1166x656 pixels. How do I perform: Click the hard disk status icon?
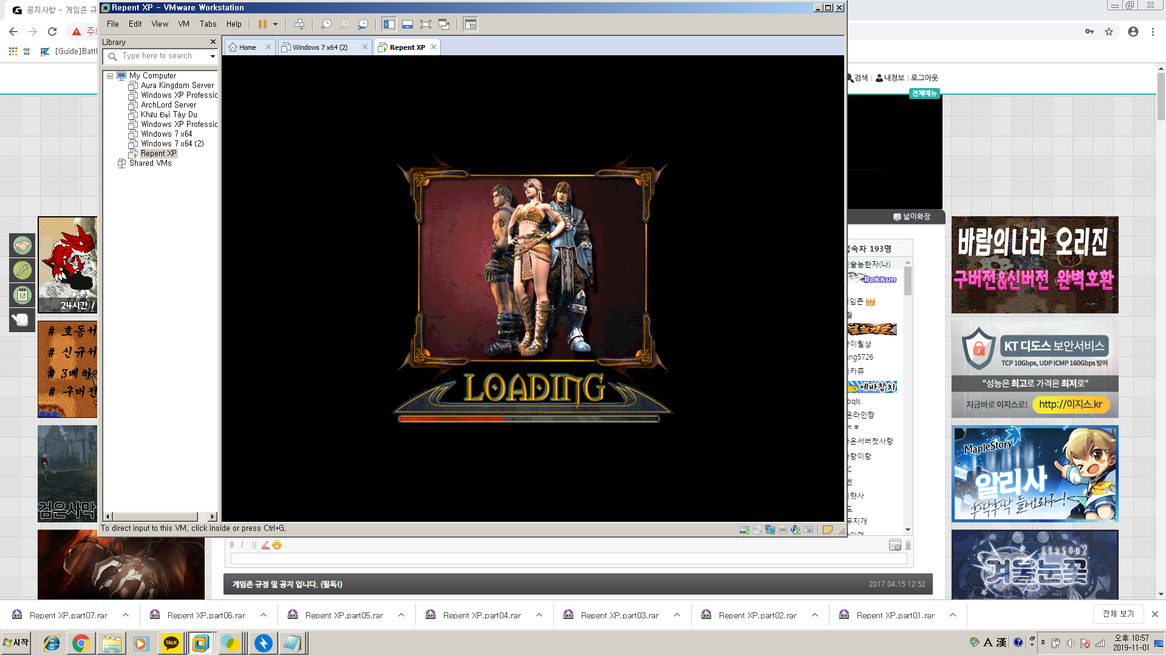click(x=744, y=530)
